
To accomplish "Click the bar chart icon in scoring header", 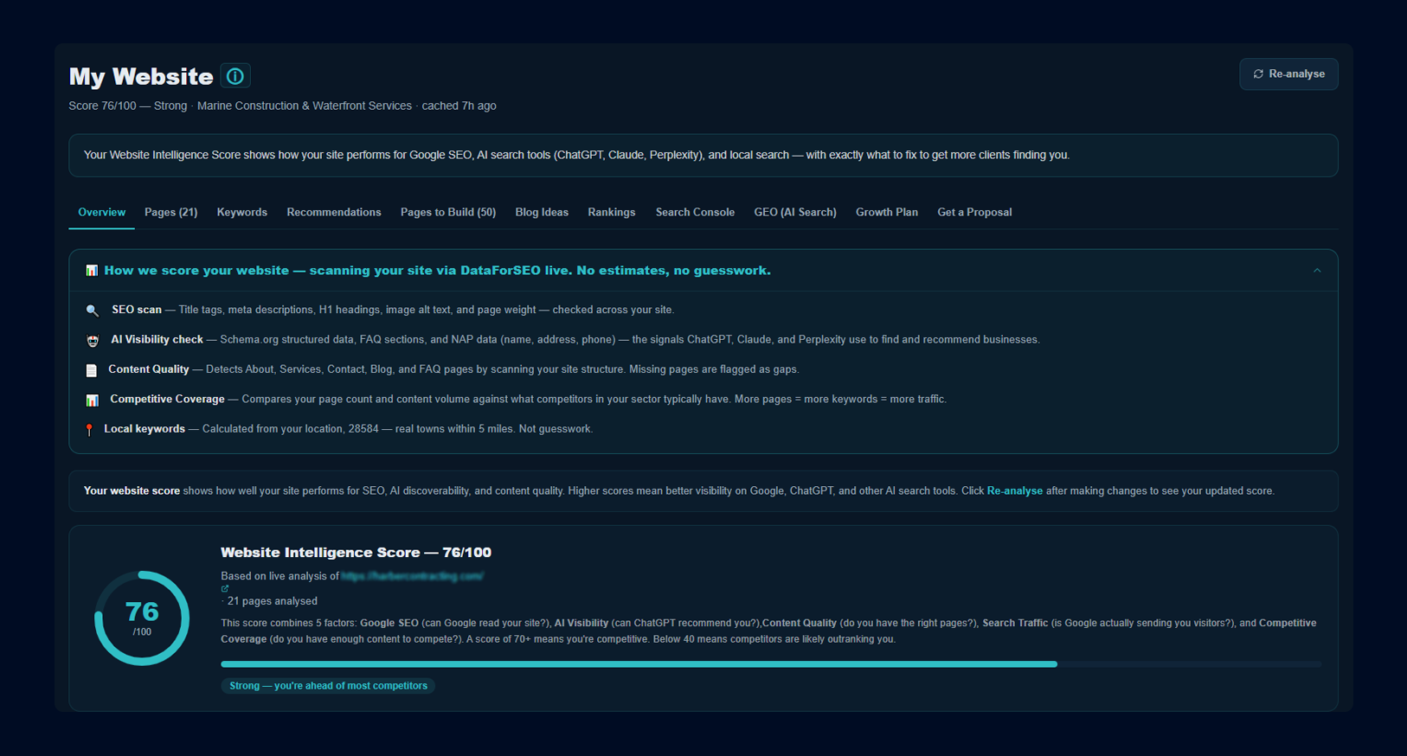I will pos(92,271).
